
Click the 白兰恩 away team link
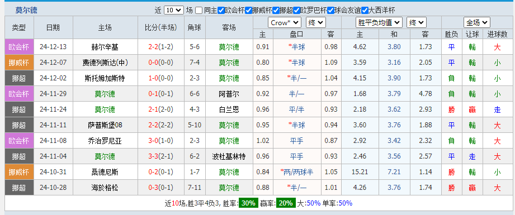click(x=229, y=109)
